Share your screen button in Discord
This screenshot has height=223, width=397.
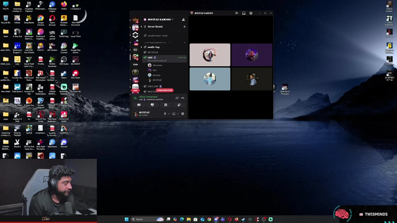coord(152,105)
